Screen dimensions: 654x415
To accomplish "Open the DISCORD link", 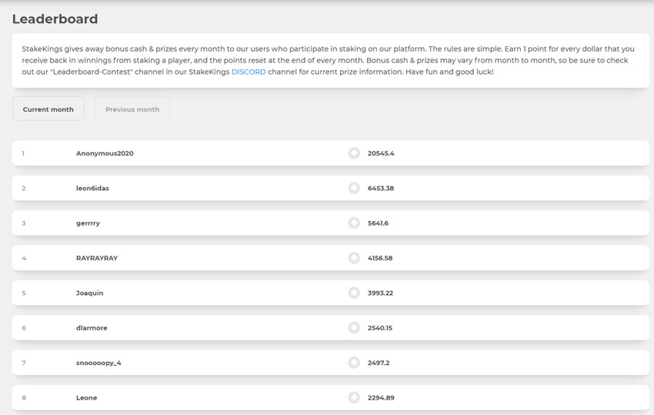I will coord(249,72).
